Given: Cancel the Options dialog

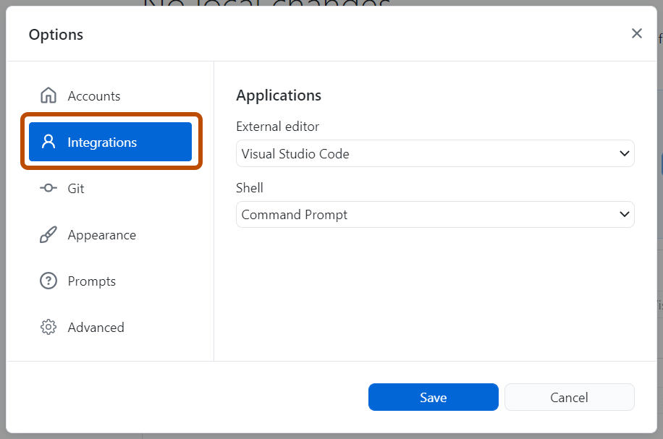Looking at the screenshot, I should click(569, 396).
